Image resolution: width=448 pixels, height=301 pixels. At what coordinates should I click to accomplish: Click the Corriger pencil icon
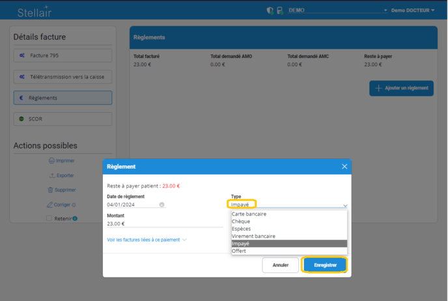[x=49, y=205]
